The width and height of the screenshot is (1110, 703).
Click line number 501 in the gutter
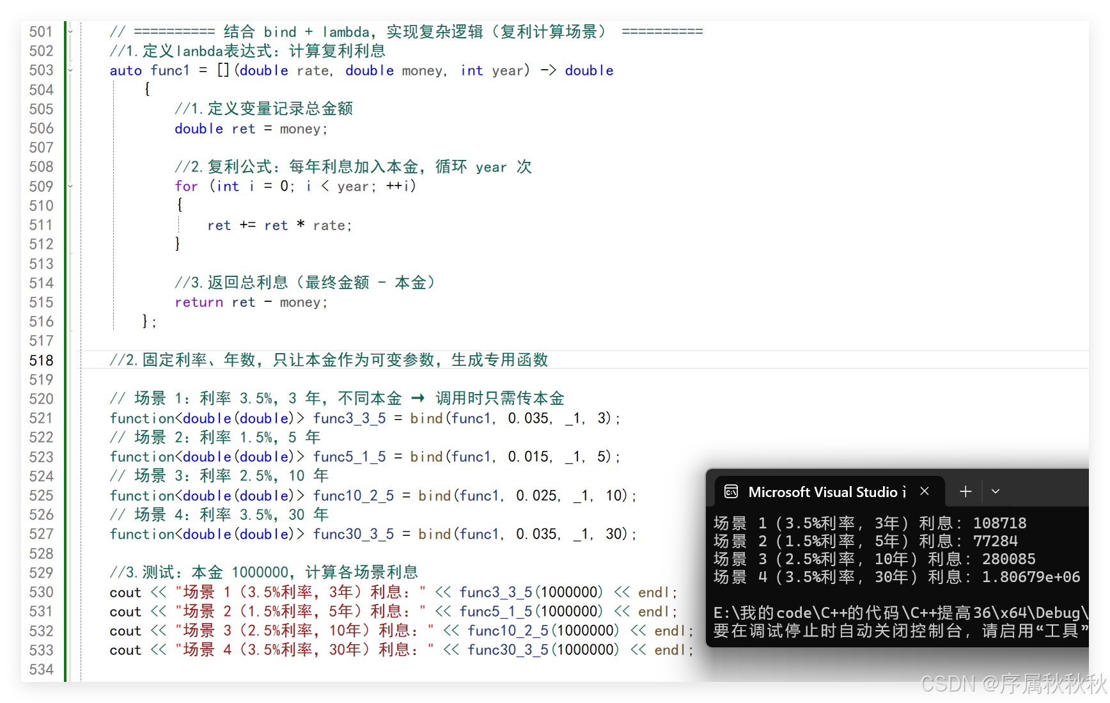(x=42, y=31)
